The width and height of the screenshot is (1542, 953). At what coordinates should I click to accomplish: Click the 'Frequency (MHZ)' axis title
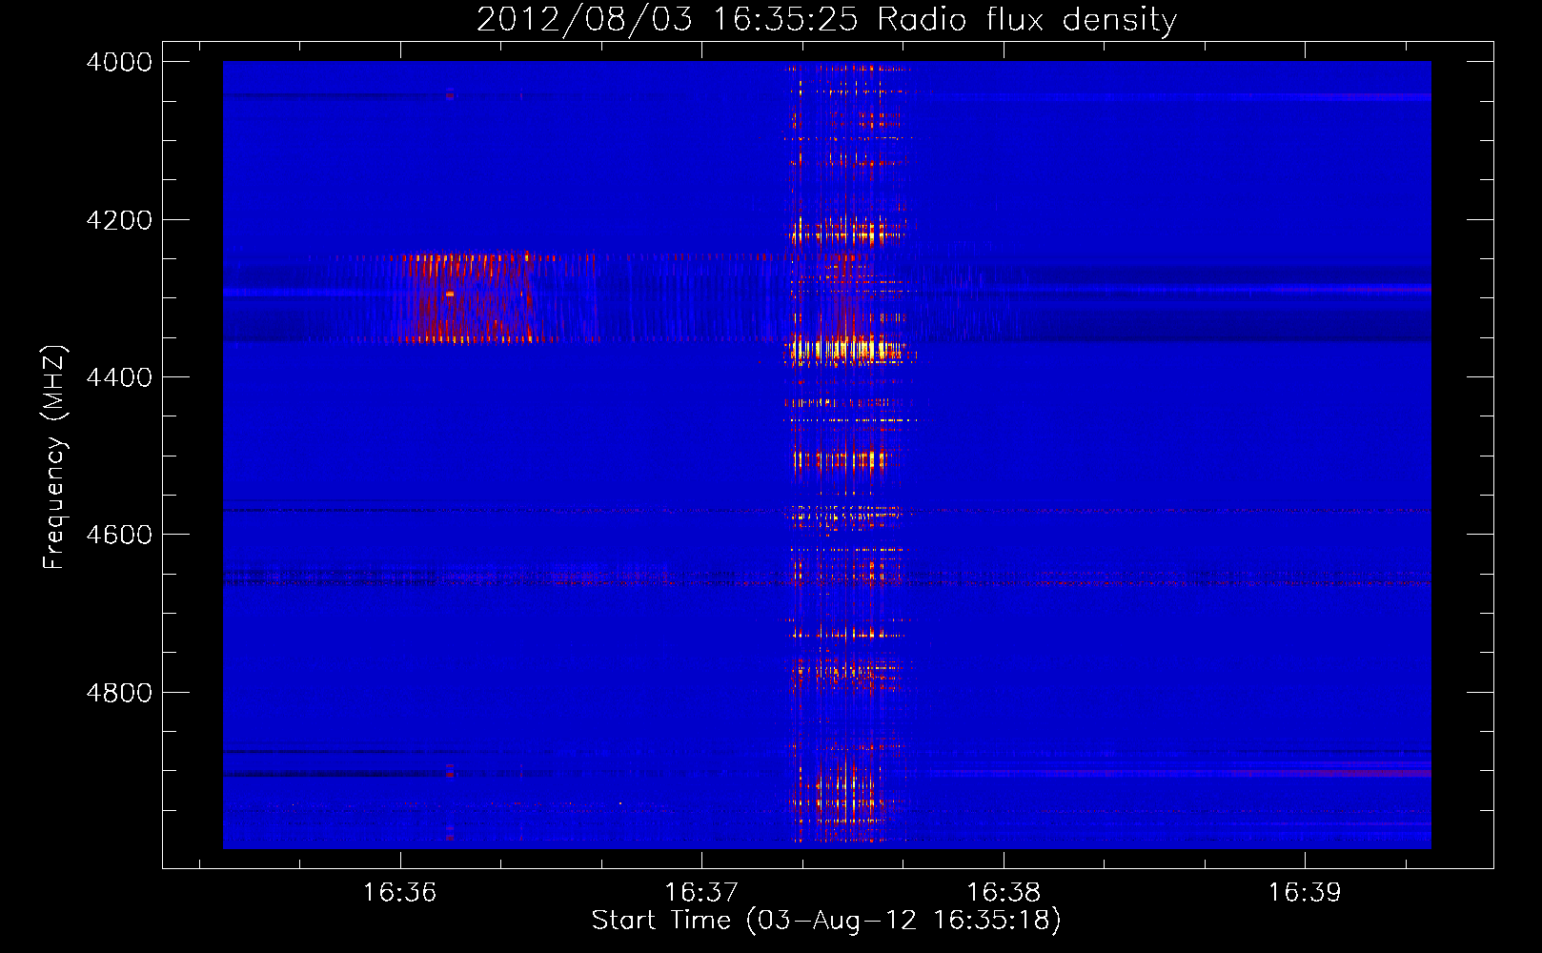(x=55, y=457)
